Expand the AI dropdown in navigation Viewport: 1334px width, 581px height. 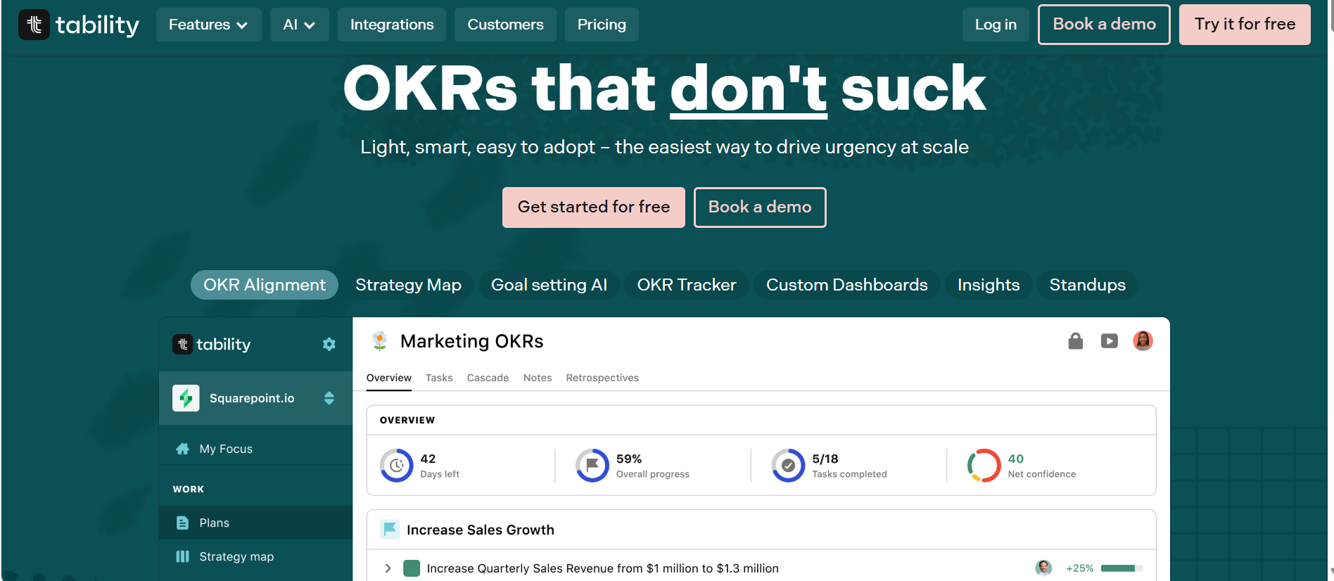pos(299,25)
